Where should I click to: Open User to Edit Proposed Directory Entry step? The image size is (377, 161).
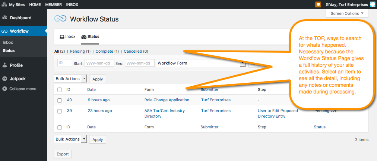(x=278, y=114)
